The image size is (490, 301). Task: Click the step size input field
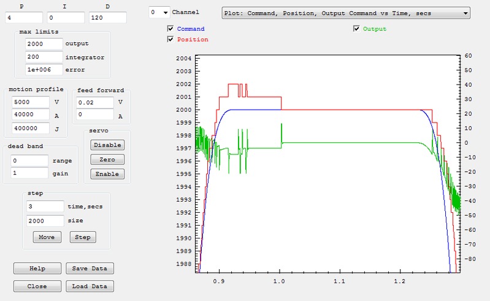pyautogui.click(x=45, y=220)
